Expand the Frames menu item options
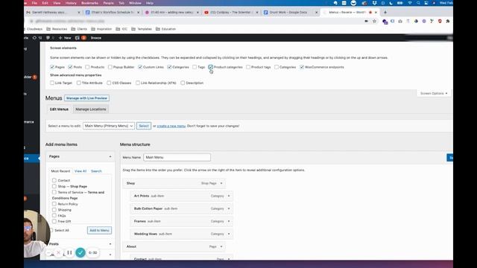The image size is (477, 268). pyautogui.click(x=229, y=221)
